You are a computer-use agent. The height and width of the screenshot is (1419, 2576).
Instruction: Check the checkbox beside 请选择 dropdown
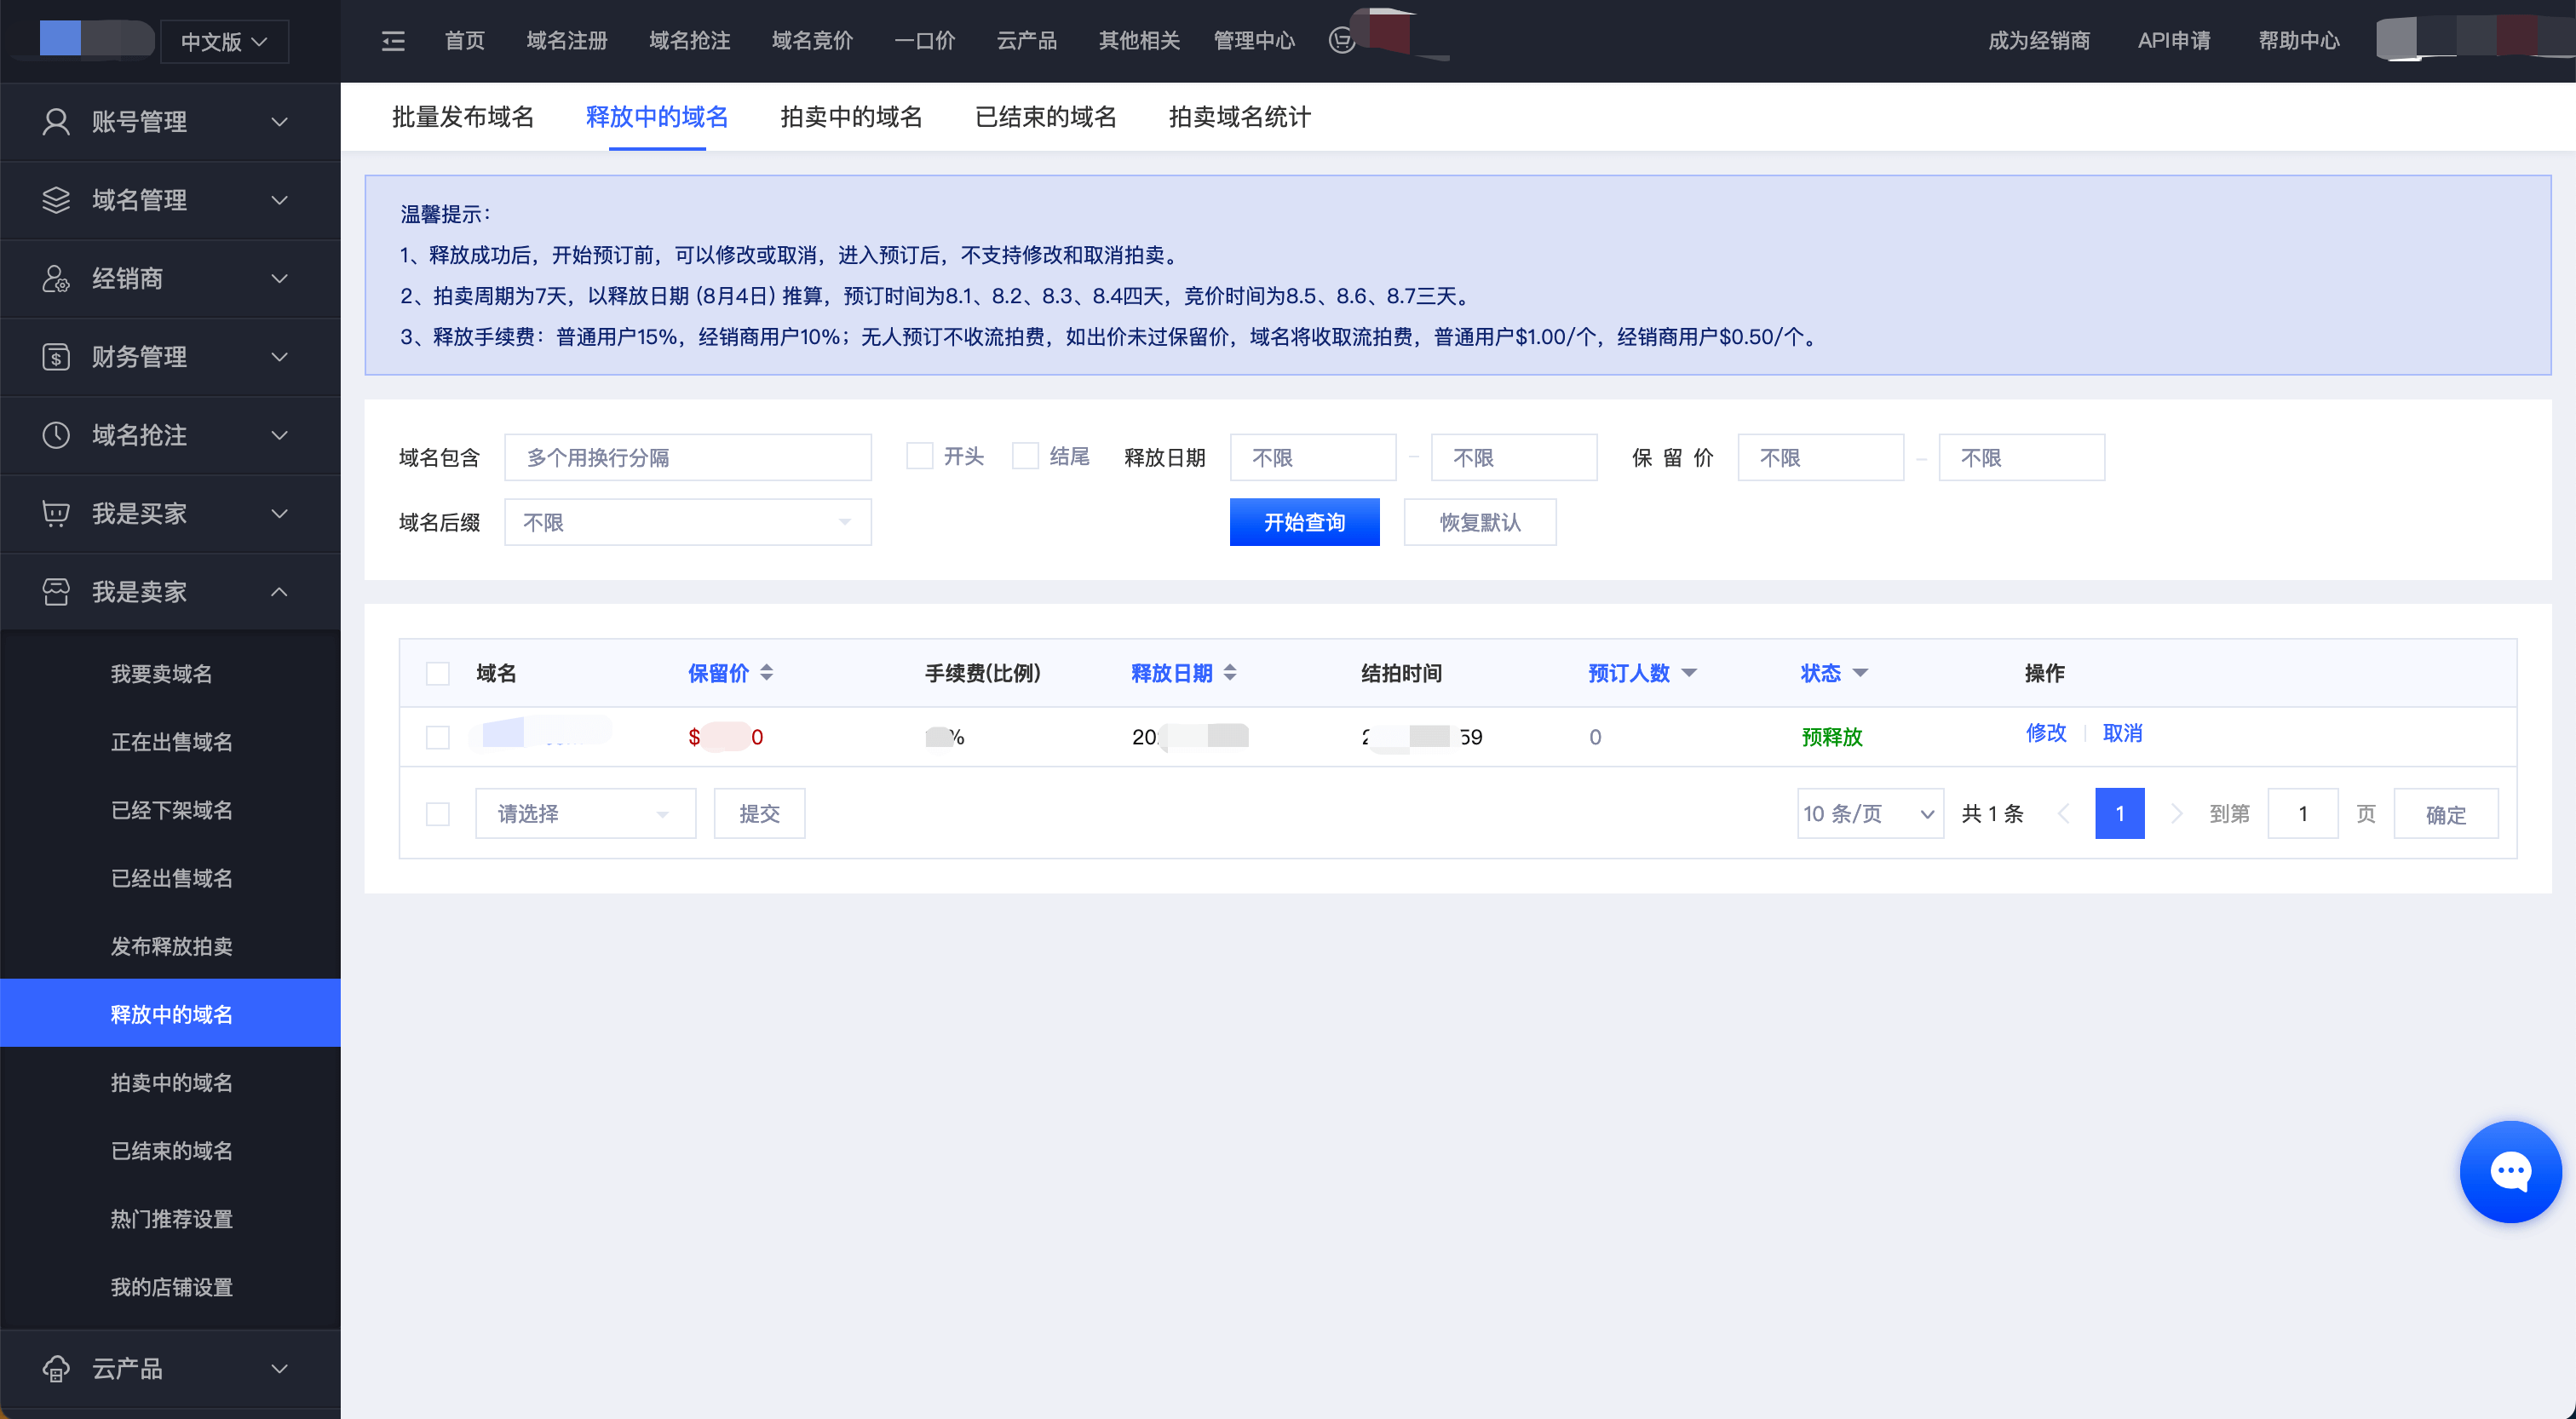click(x=438, y=814)
